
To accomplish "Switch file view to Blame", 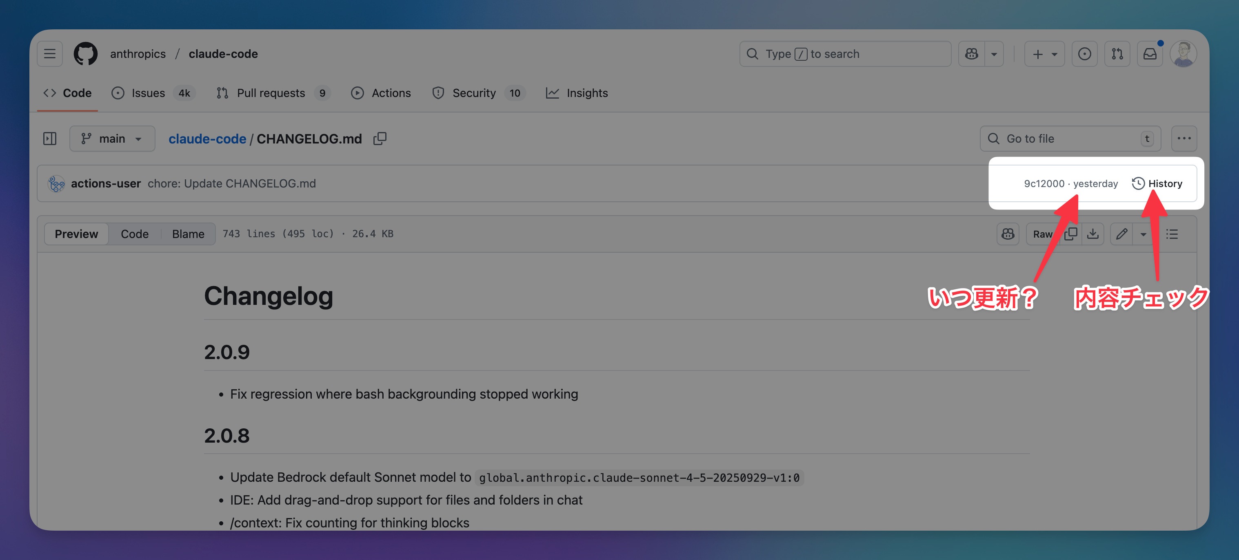I will coord(188,234).
